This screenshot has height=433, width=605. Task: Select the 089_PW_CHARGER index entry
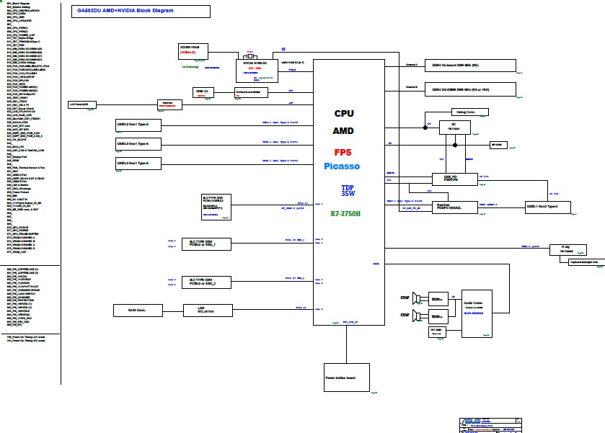(19, 298)
